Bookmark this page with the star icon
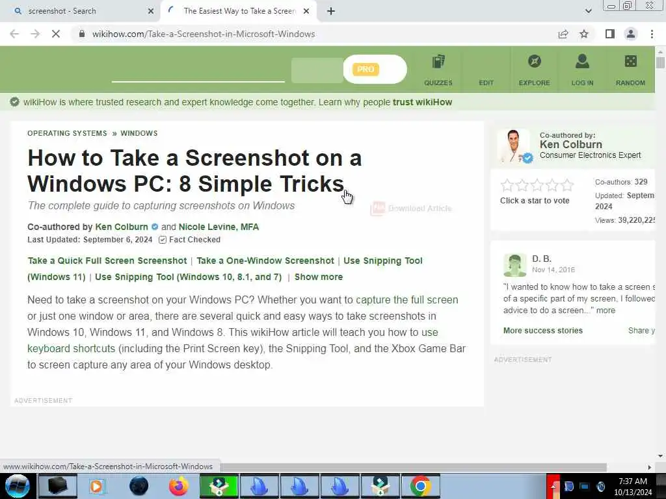666x499 pixels. 584,34
